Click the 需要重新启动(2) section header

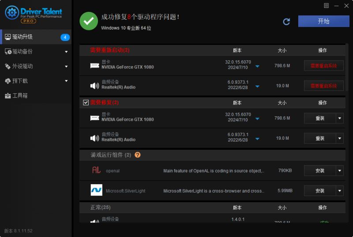212,50
